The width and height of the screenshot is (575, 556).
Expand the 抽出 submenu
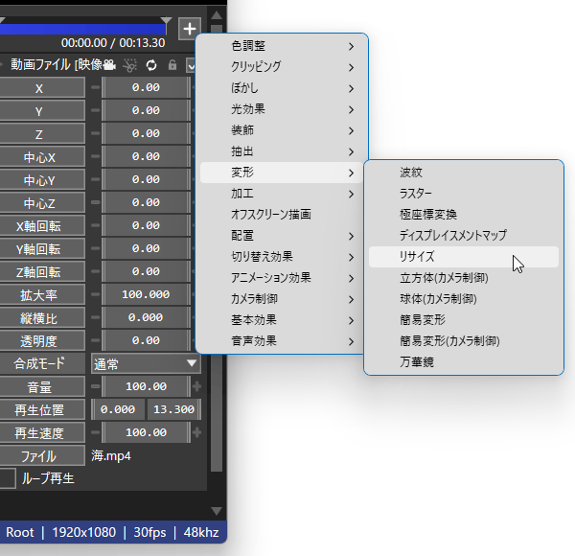[282, 151]
